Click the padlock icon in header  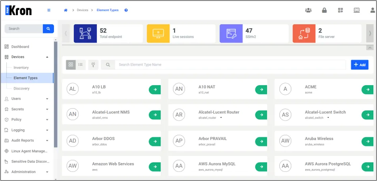click(324, 10)
